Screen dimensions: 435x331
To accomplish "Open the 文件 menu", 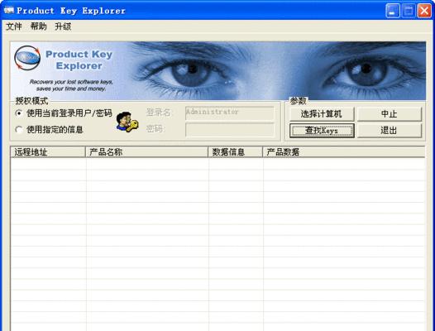I will [x=14, y=26].
